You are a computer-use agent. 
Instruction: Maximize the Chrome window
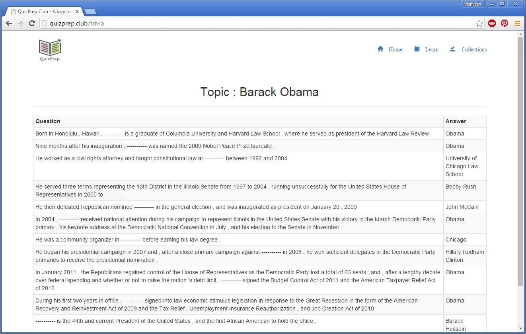click(502, 4)
